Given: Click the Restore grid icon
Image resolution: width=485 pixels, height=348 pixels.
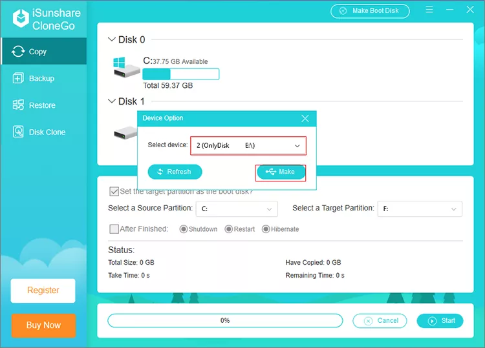Looking at the screenshot, I should [x=18, y=105].
